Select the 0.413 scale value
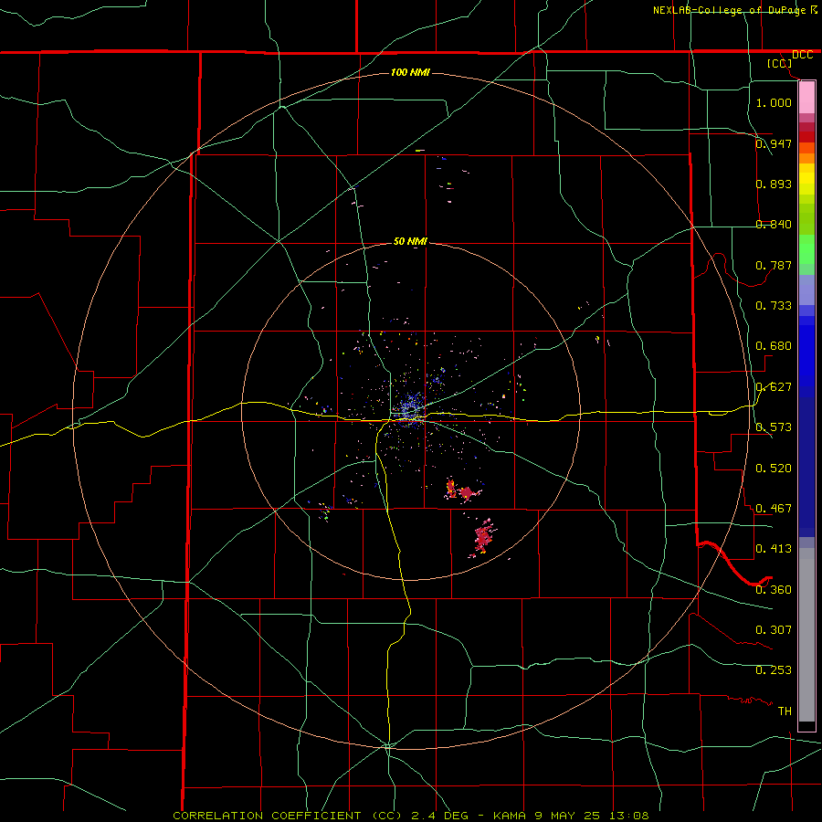Viewport: 822px width, 822px height. pos(774,549)
